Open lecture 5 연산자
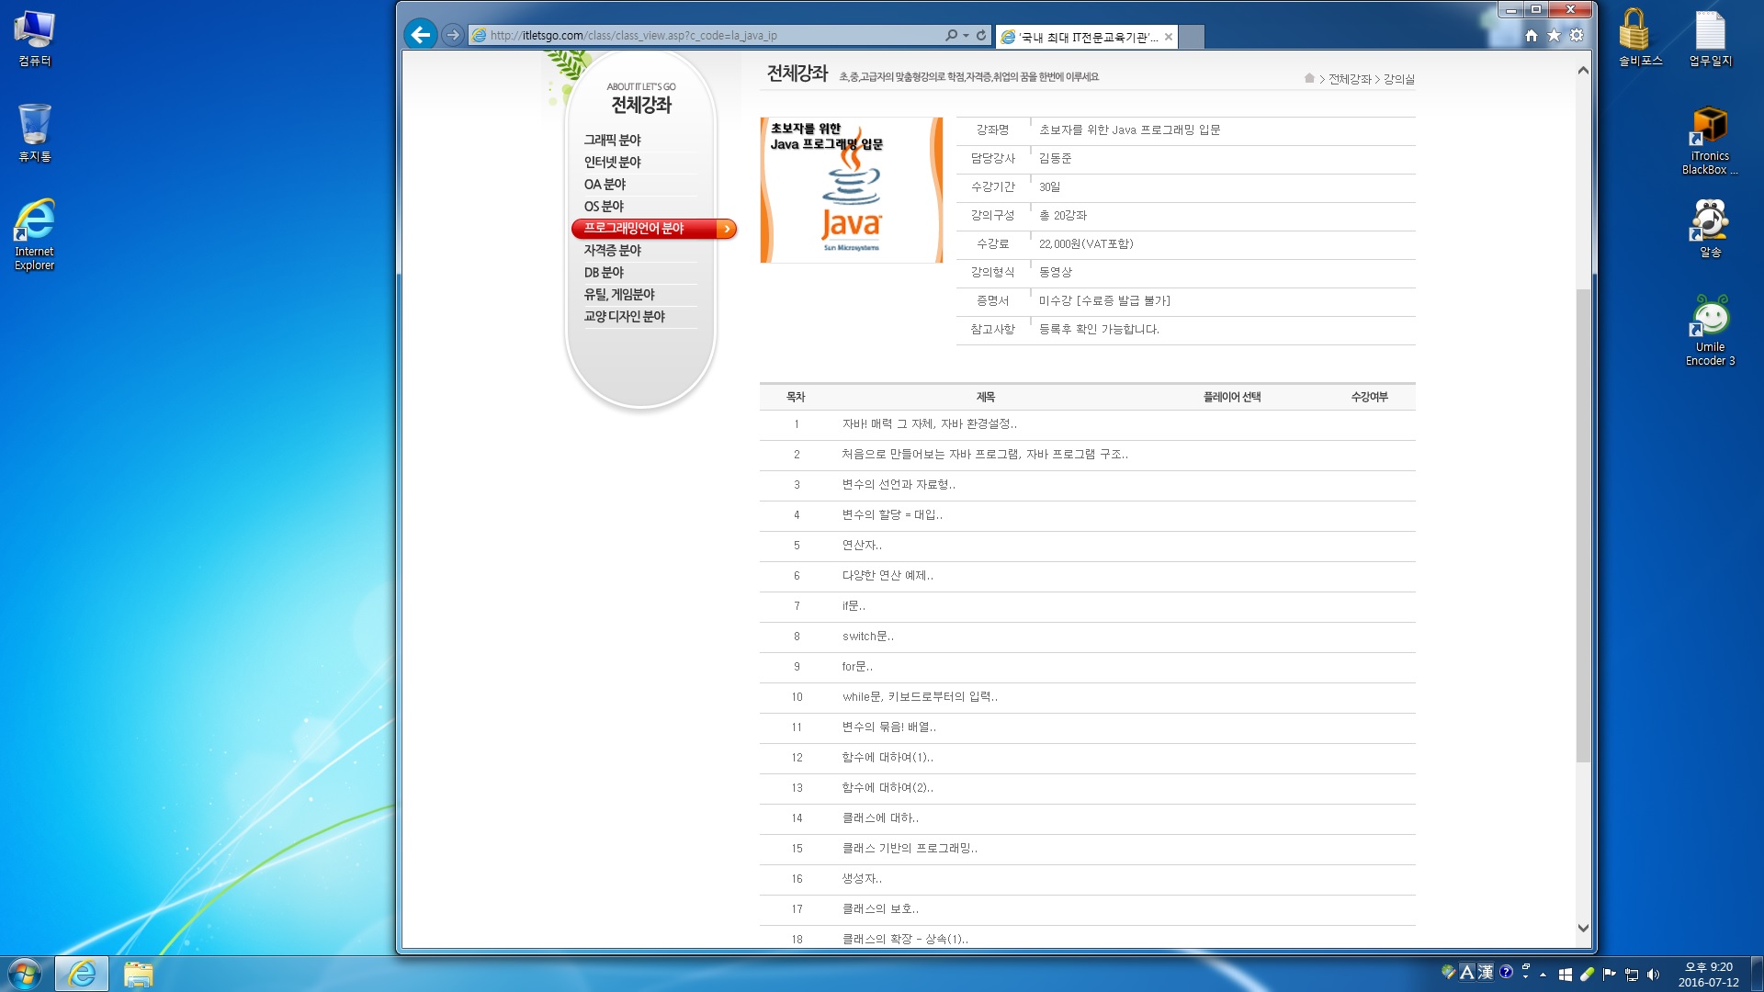1764x992 pixels. click(862, 545)
